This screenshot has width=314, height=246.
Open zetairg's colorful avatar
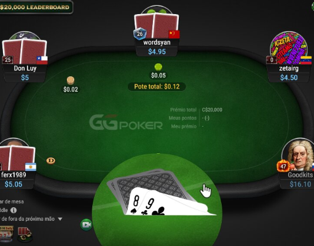(289, 47)
